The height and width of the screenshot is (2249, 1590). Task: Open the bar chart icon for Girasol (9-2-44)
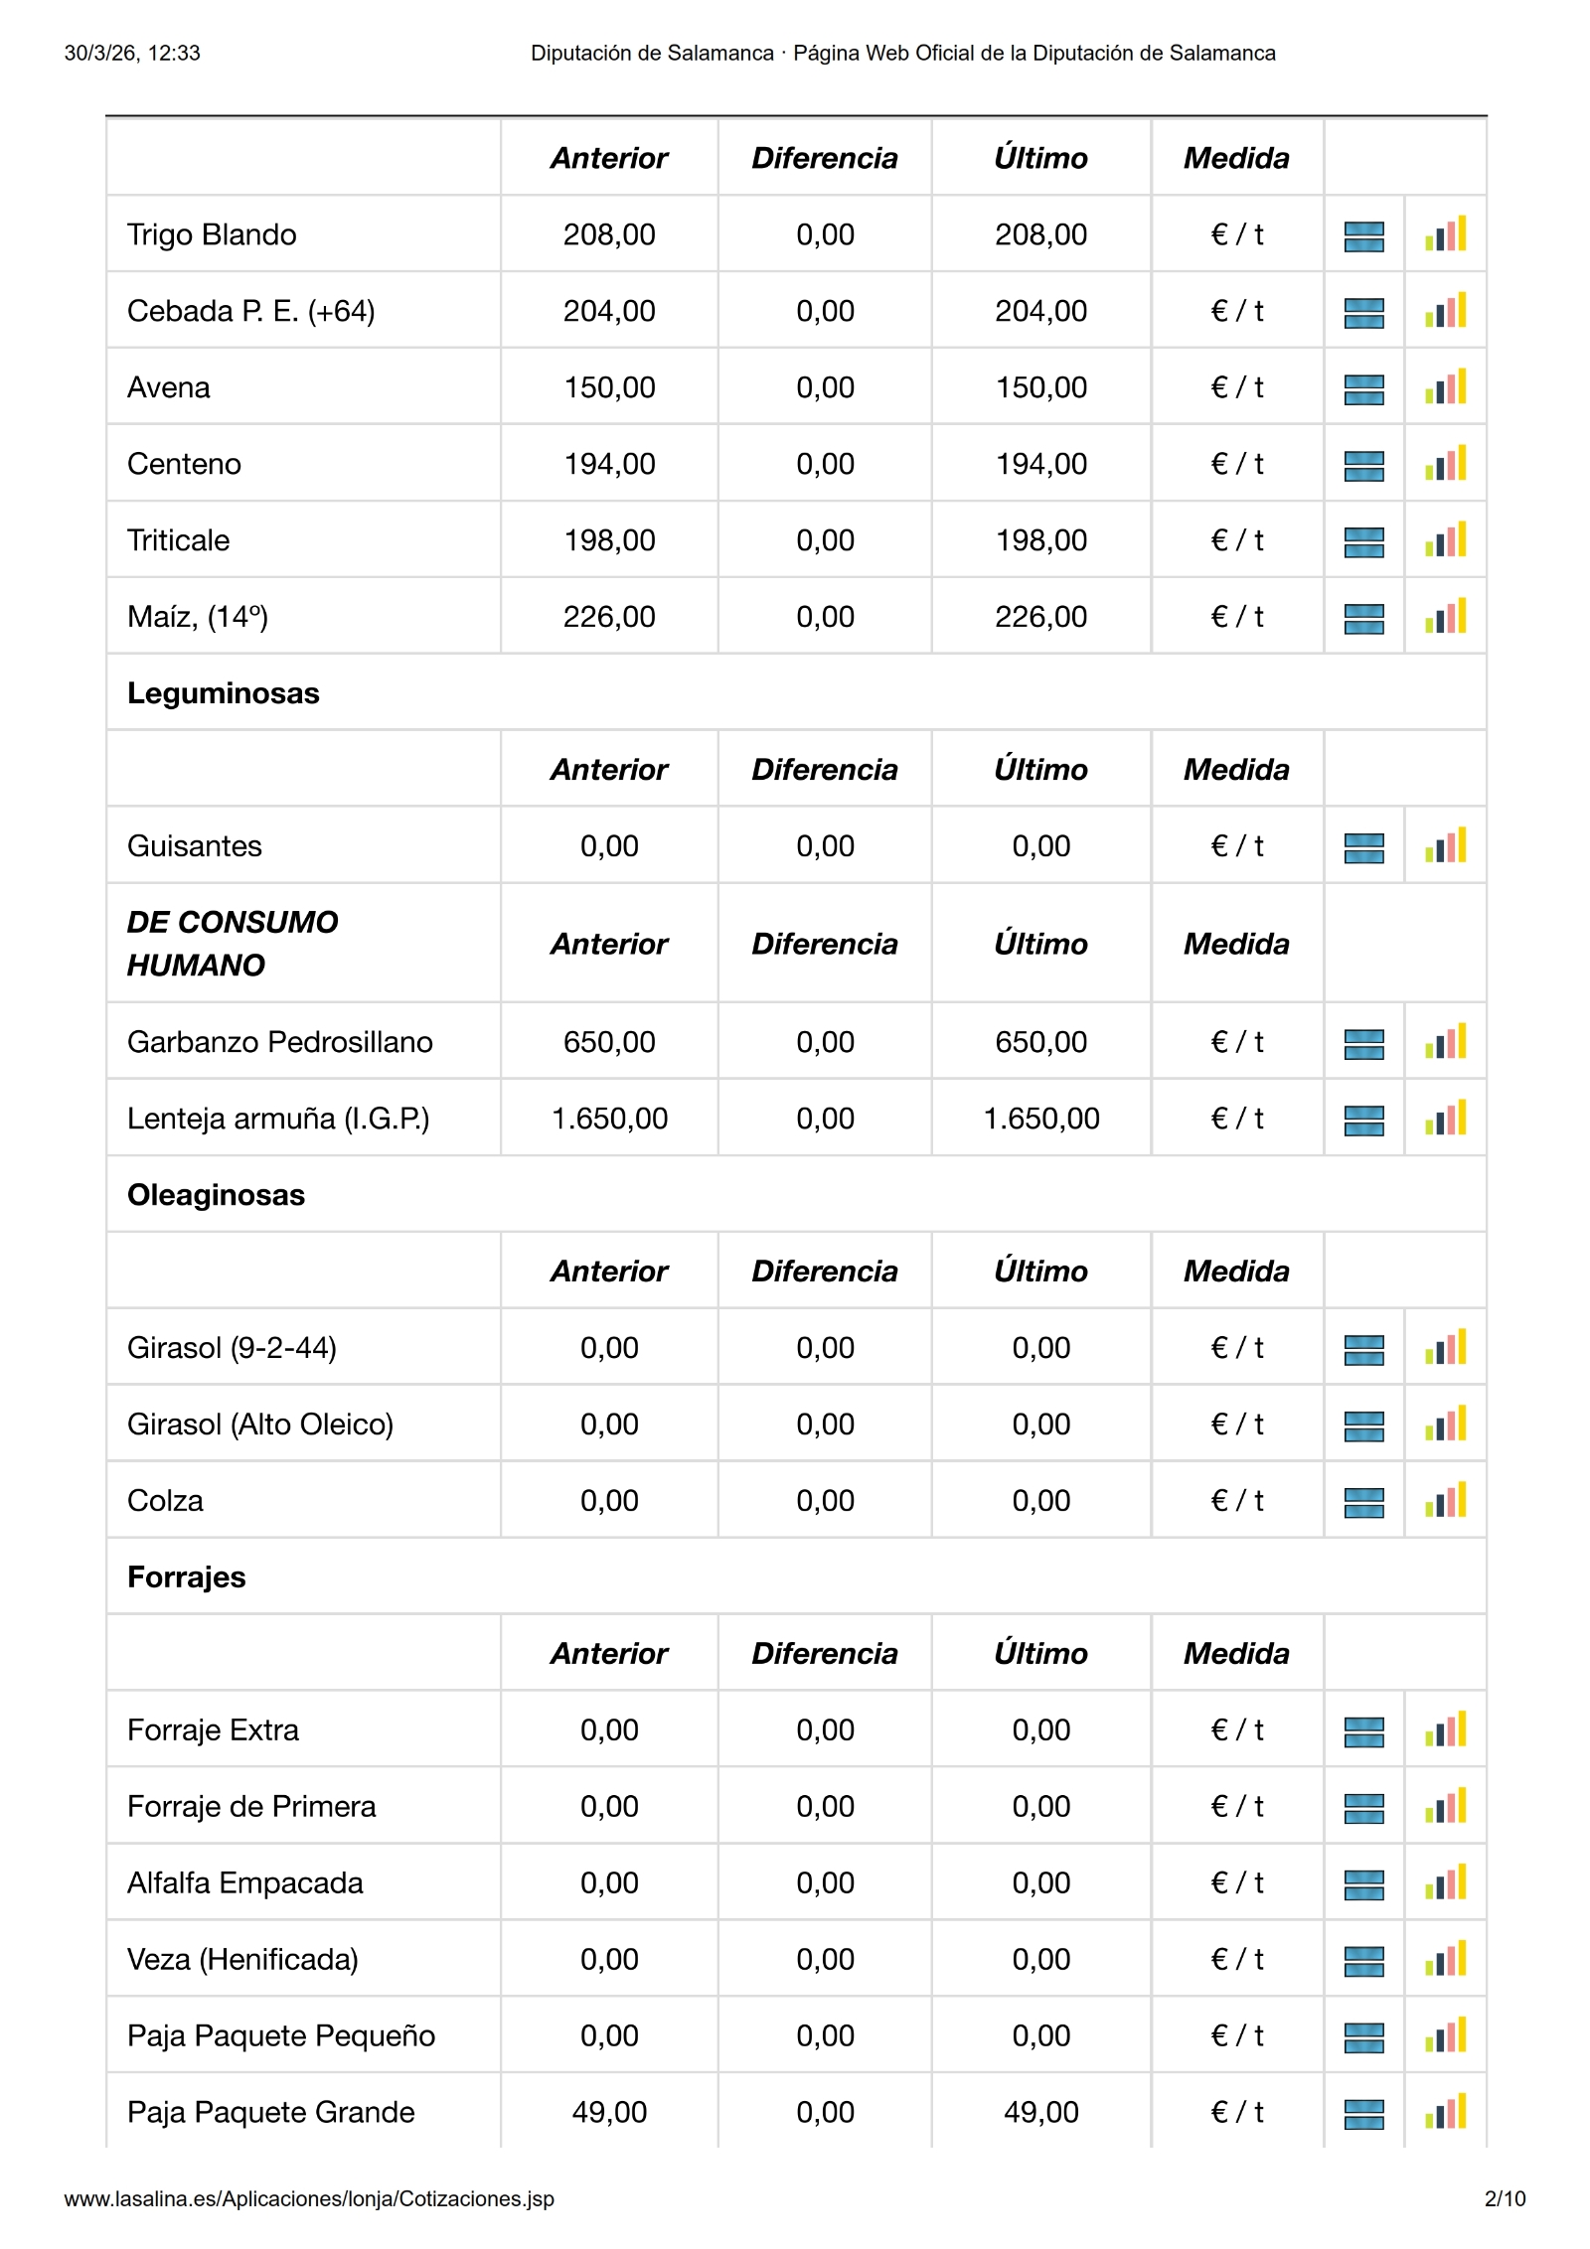(x=1445, y=1348)
